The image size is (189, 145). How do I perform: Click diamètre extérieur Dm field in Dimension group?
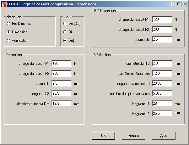coord(62,104)
